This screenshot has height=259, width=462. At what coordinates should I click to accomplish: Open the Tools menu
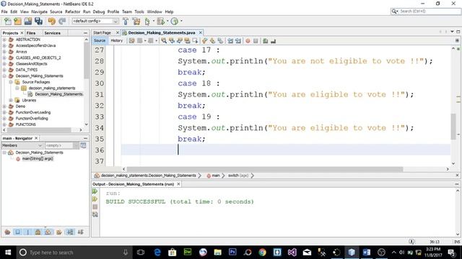[139, 12]
